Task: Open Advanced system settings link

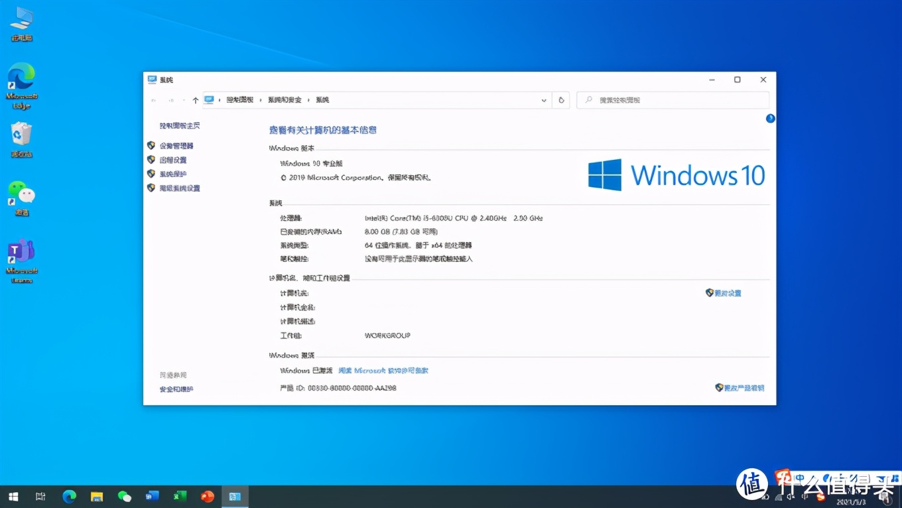Action: coord(179,188)
